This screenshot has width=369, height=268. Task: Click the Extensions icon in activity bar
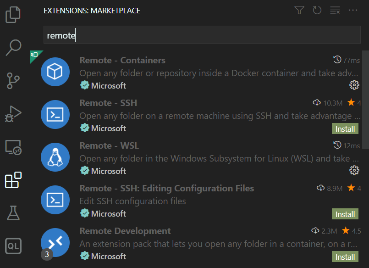pyautogui.click(x=13, y=180)
